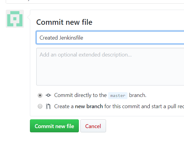Screen dimensions: 184x142
Task: Click the word Jenkinsfile in the commit message
Action: tap(71, 38)
